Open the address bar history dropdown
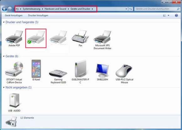The height and width of the screenshot is (130, 182). [126, 9]
